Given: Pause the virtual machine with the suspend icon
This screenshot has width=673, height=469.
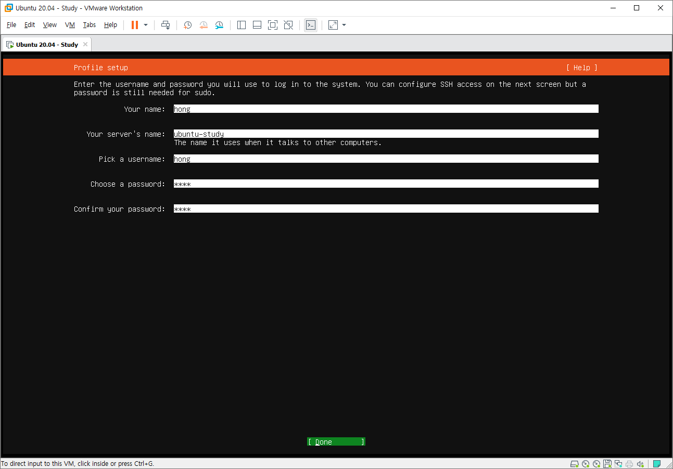Looking at the screenshot, I should 135,25.
